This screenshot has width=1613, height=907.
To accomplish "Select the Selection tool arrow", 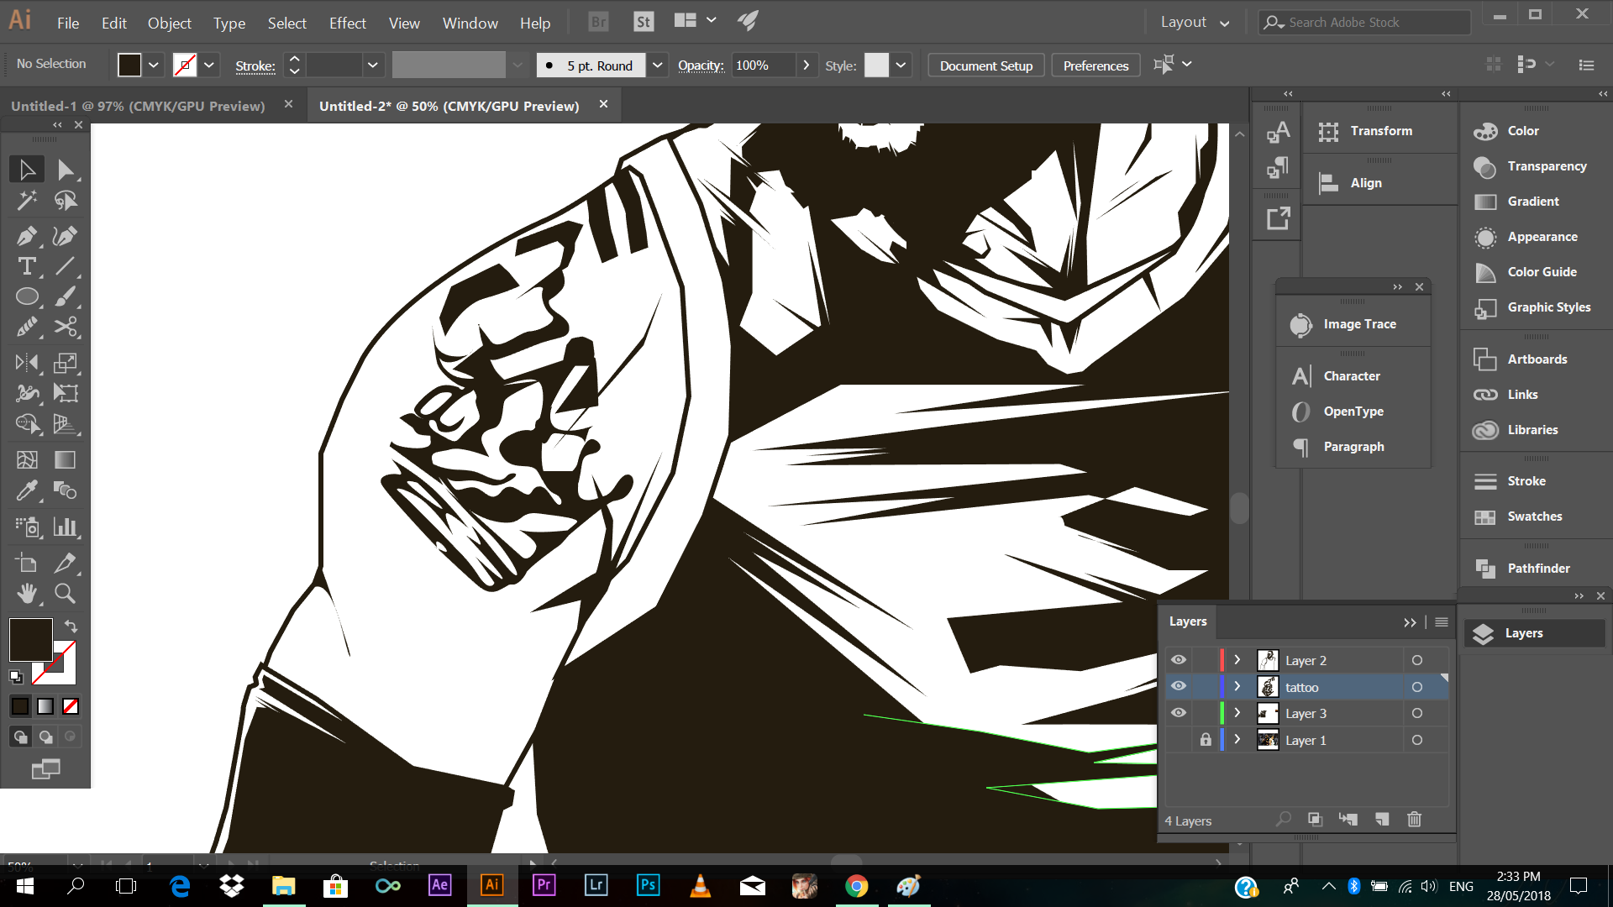I will pos(27,170).
